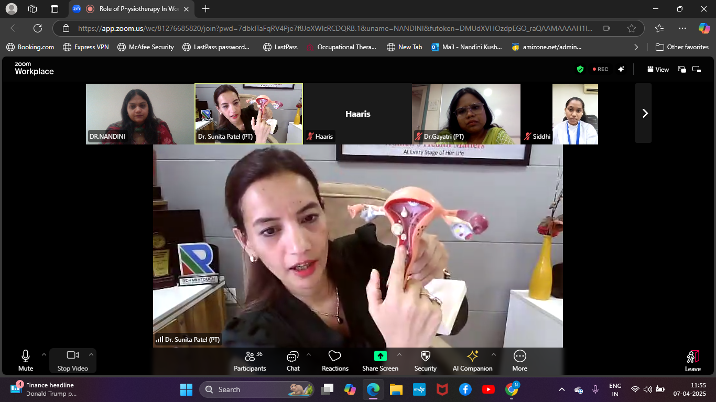Viewport: 716px width, 402px height.
Task: Show next participants with right arrow
Action: coord(644,113)
